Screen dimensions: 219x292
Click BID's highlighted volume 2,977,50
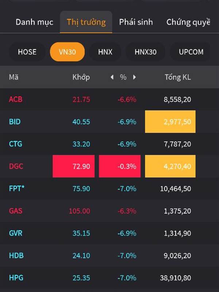170,122
